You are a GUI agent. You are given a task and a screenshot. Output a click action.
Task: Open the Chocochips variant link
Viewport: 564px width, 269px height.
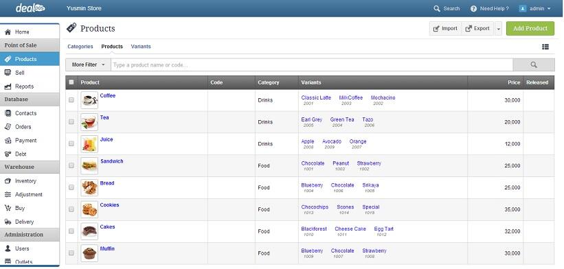[x=315, y=207]
